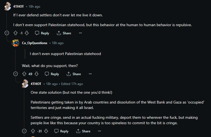Collapse 4THOT's top-level comment thread
This screenshot has width=211, height=137.
(x=7, y=33)
